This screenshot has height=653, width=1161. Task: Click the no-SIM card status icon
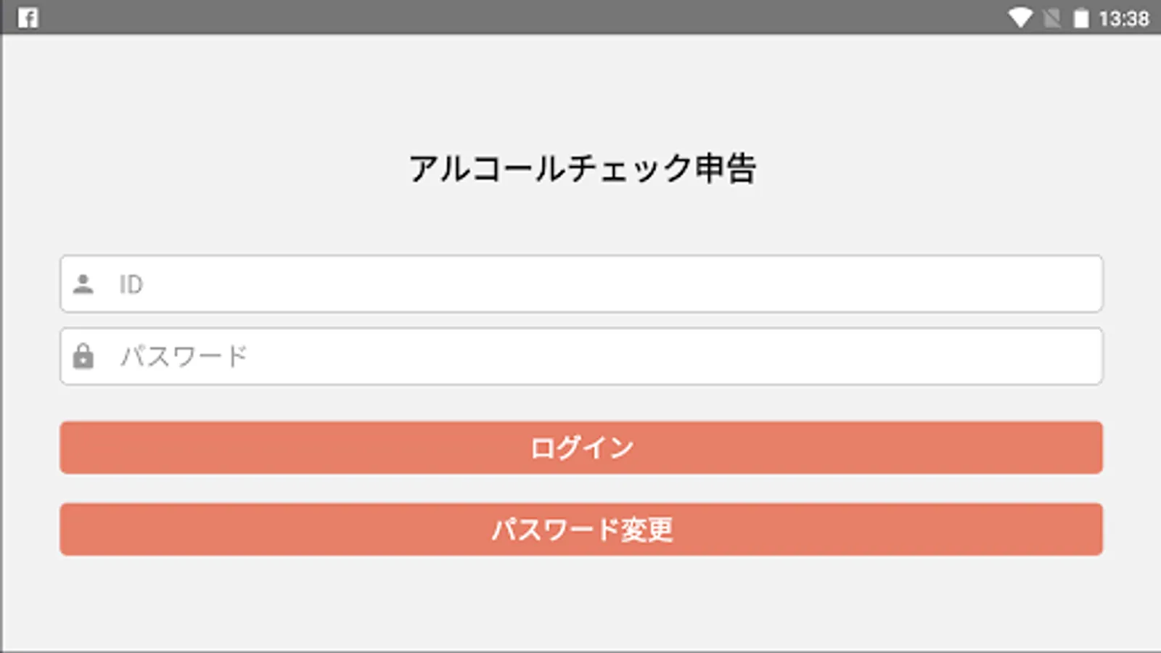[x=1051, y=17]
